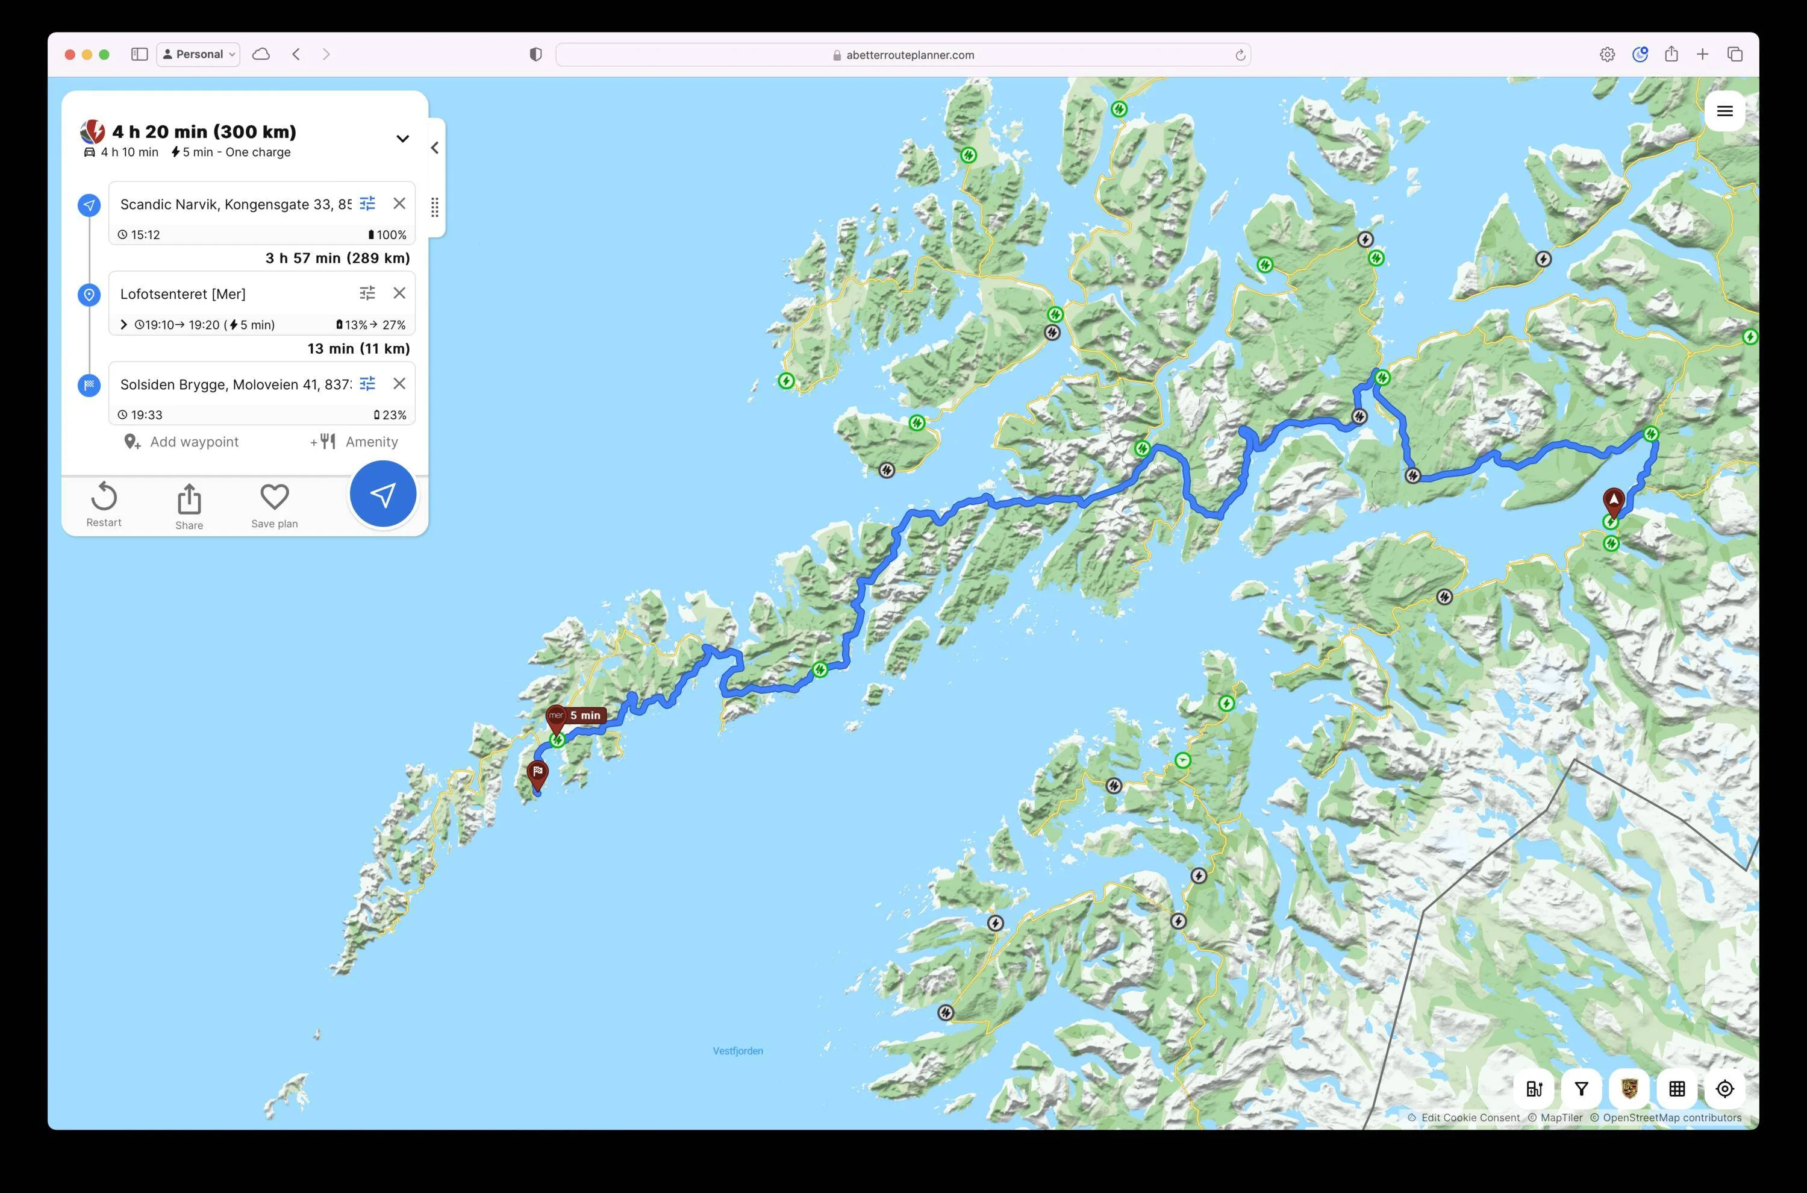The image size is (1807, 1193).
Task: Open waypoint settings for Lofotsenteret [Mer]
Action: click(x=367, y=293)
